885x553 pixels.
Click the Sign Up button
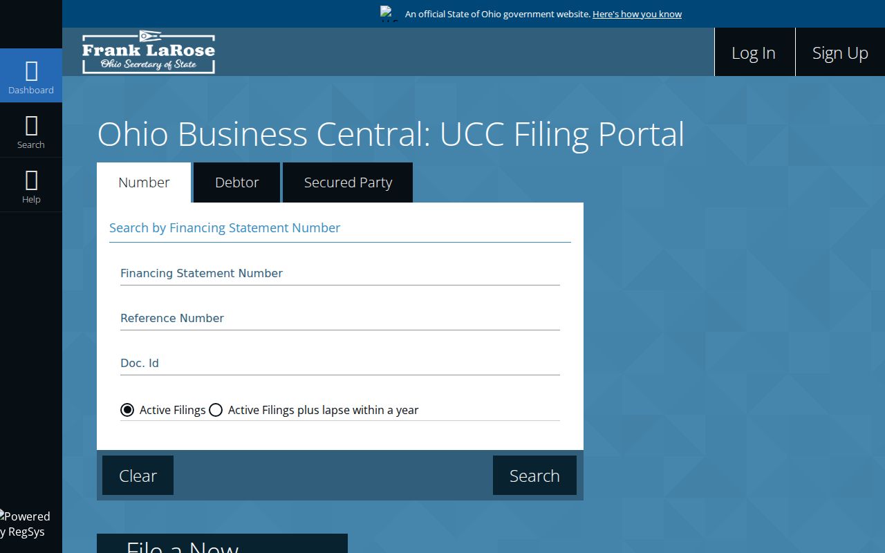point(840,53)
